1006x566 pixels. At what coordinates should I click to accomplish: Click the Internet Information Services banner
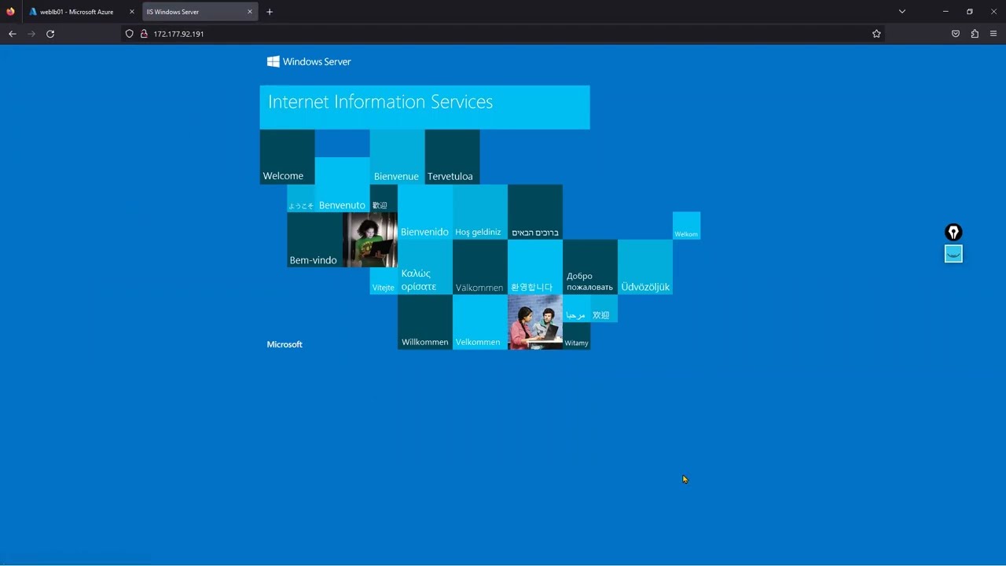[424, 107]
